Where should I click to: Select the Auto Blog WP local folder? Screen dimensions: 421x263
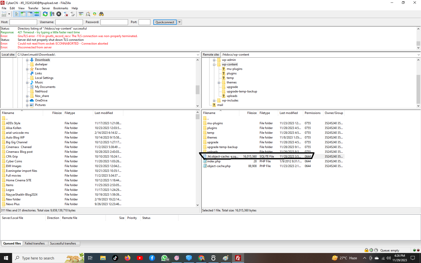15,138
